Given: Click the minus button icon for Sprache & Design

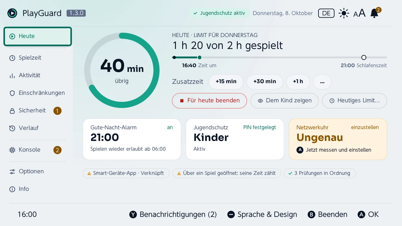Looking at the screenshot, I should 231,214.
